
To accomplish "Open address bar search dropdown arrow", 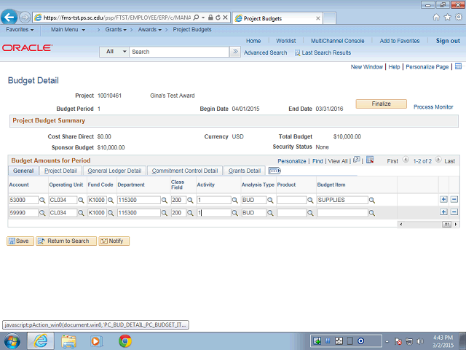I will coord(203,17).
